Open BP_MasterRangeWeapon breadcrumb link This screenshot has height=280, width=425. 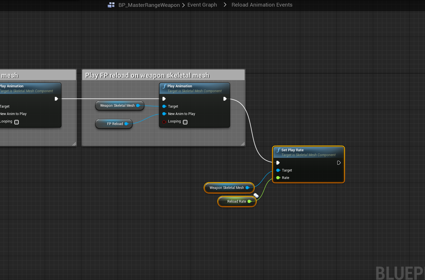coord(149,5)
